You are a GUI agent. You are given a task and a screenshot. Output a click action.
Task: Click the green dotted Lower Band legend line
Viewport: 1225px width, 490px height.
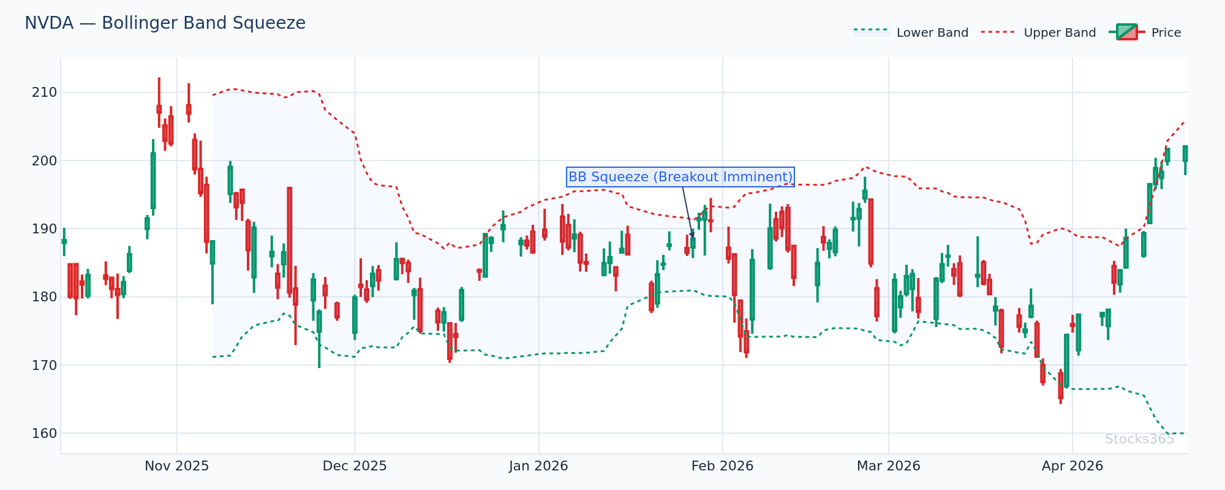[x=872, y=30]
